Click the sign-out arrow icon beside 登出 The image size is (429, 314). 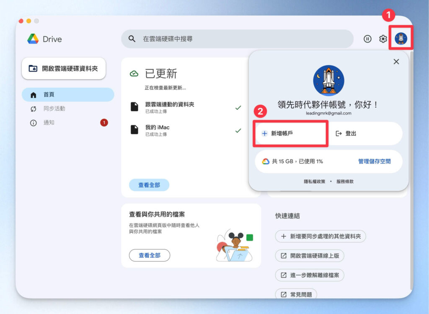click(x=339, y=134)
